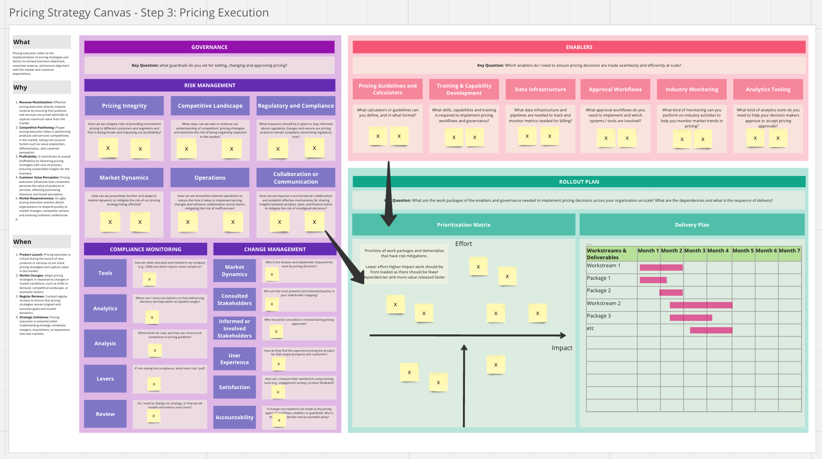This screenshot has width=822, height=459.
Task: Select the Accountability box
Action: (234, 417)
